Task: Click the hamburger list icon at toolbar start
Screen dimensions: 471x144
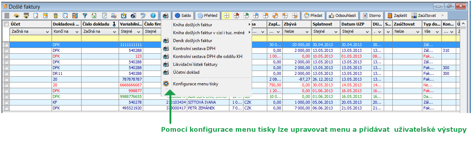Action: [x=7, y=16]
